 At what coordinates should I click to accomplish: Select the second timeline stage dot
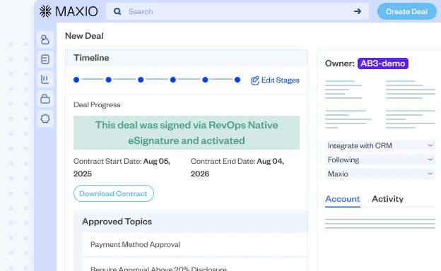109,80
